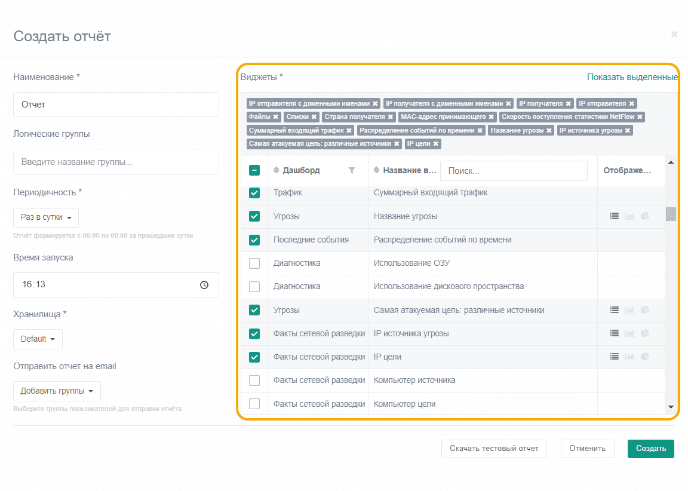Expand the Default storage dropdown
The height and width of the screenshot is (491, 688).
coord(38,339)
